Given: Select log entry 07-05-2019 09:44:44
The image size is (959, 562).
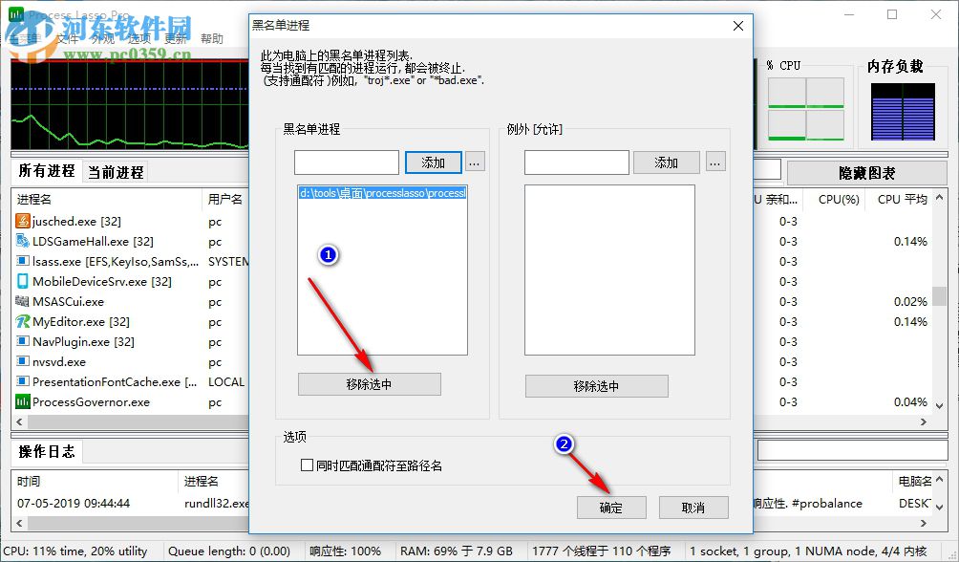Looking at the screenshot, I should pyautogui.click(x=74, y=504).
